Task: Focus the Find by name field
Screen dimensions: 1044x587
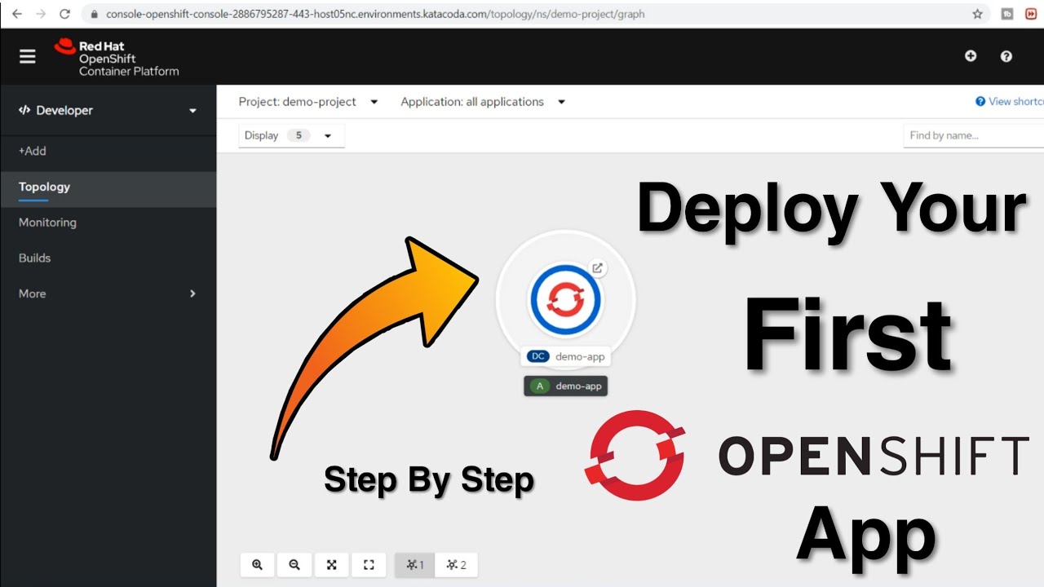Action: [x=974, y=135]
